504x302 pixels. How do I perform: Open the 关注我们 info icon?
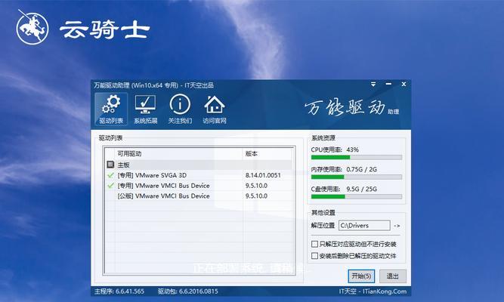coord(180,109)
